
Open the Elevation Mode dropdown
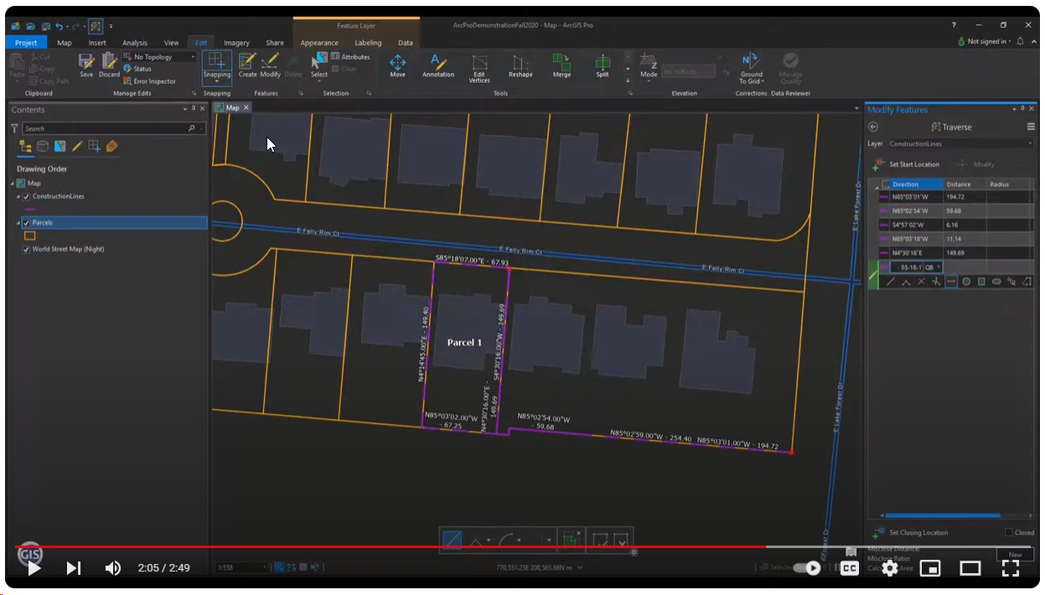pyautogui.click(x=649, y=82)
